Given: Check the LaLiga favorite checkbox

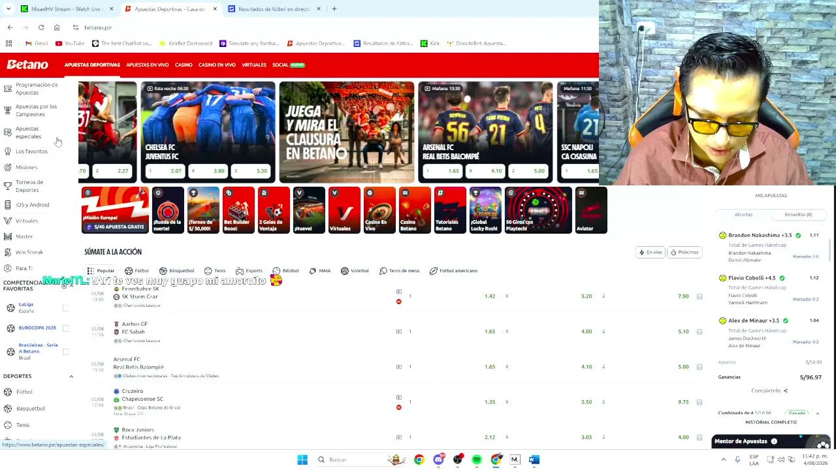Looking at the screenshot, I should click(65, 307).
